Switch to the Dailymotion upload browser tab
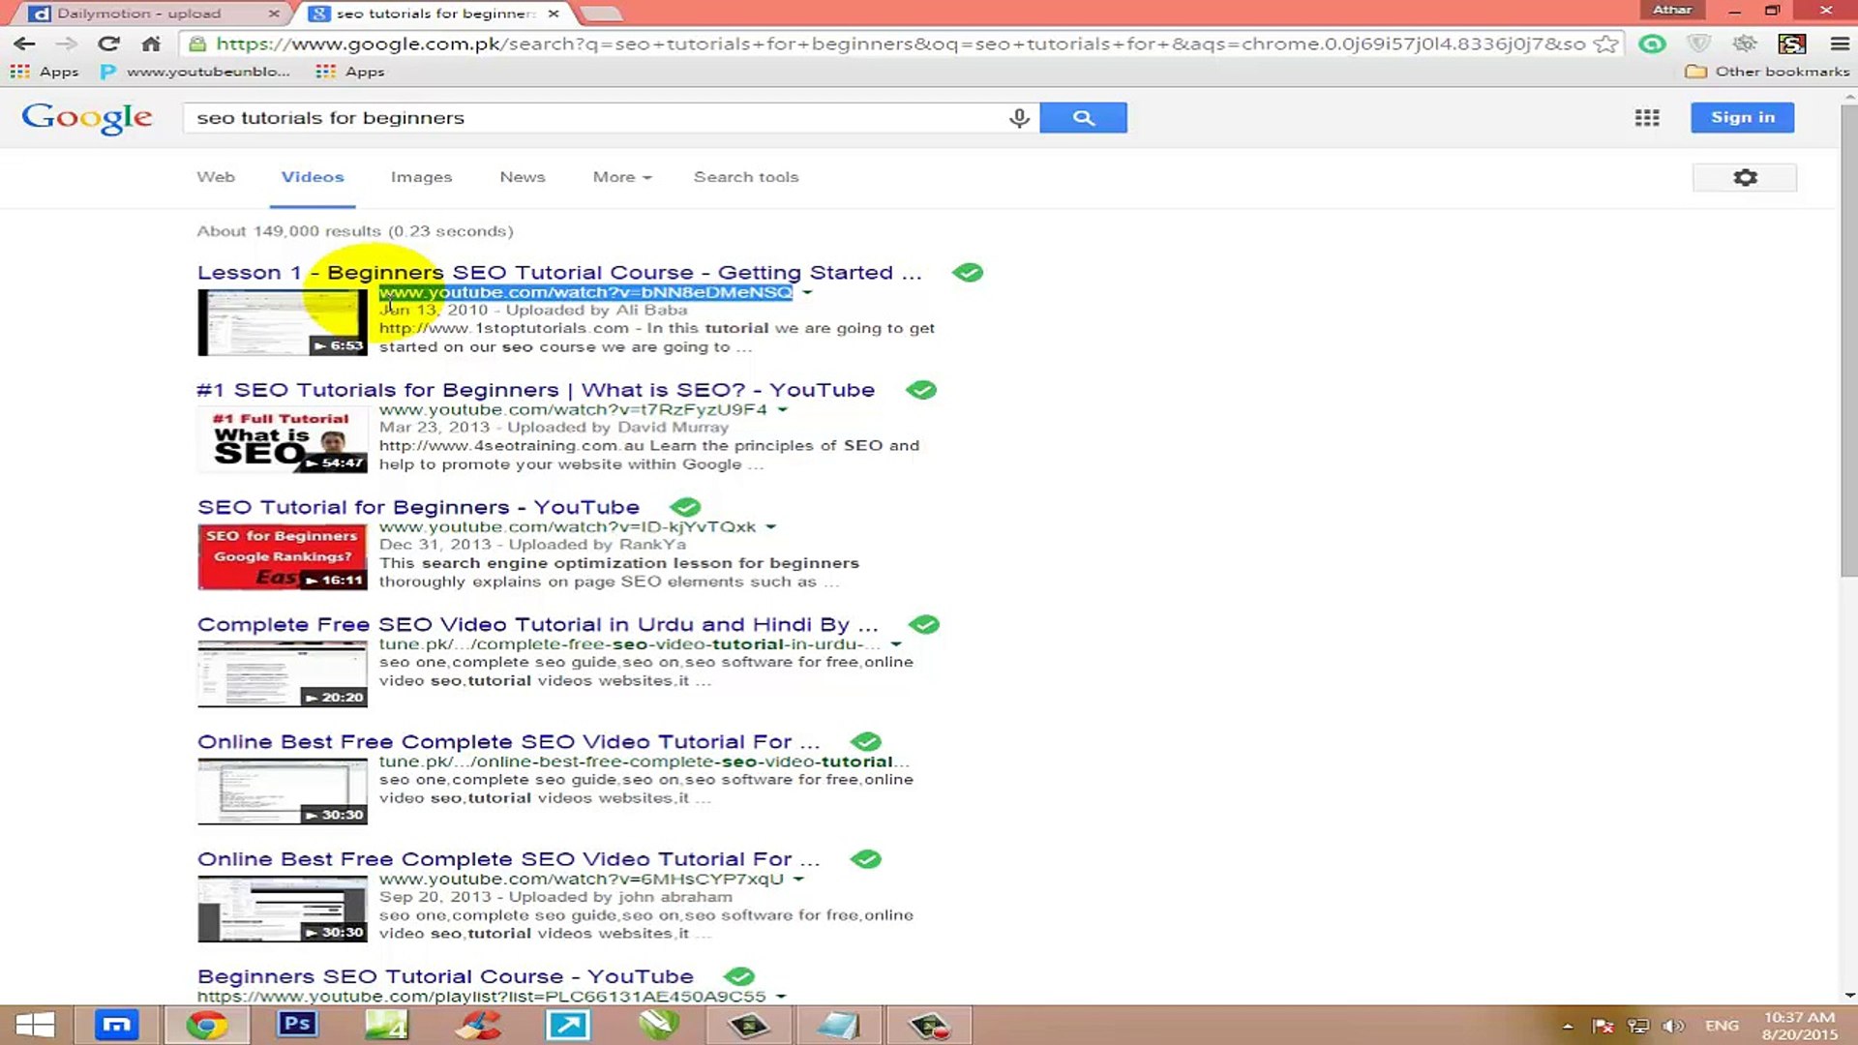The image size is (1858, 1045). [140, 14]
